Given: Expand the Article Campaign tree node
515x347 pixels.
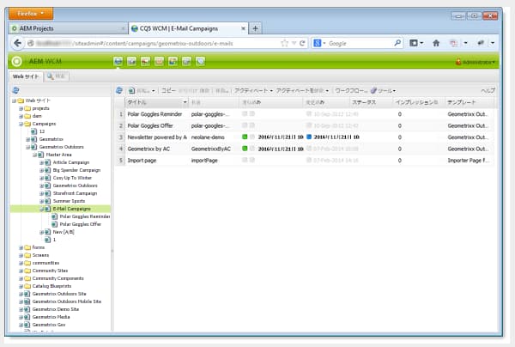Looking at the screenshot, I should 41,162.
